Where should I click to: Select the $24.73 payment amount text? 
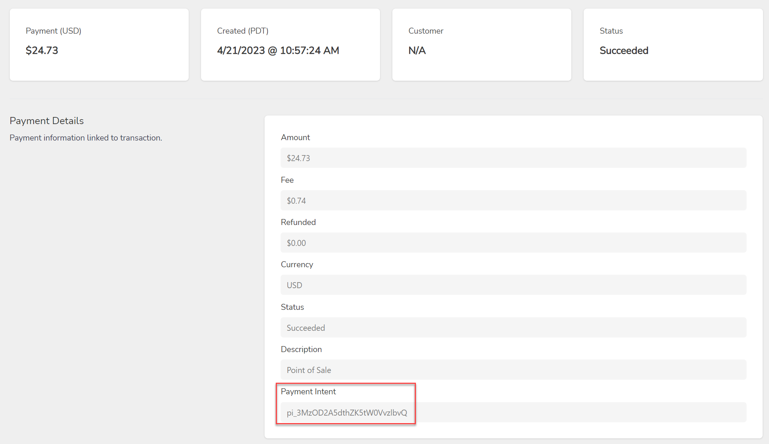[x=41, y=50]
